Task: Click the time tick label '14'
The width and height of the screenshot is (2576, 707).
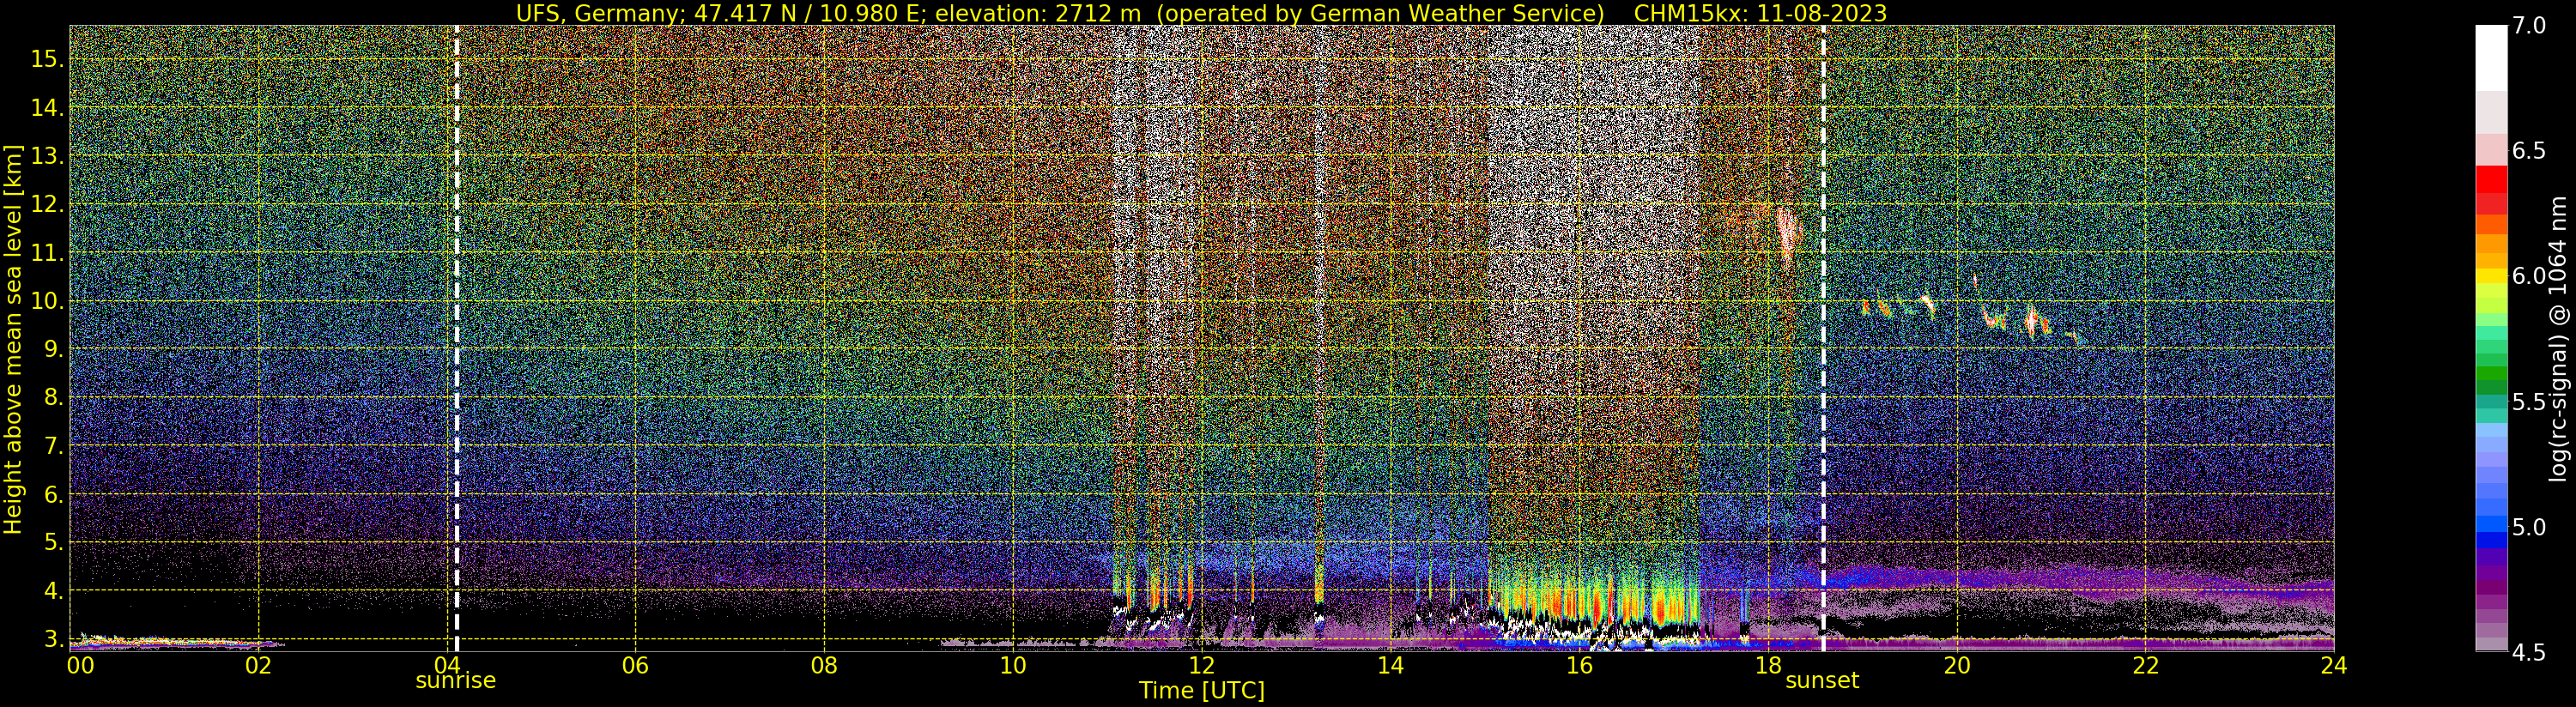Action: click(x=1390, y=666)
